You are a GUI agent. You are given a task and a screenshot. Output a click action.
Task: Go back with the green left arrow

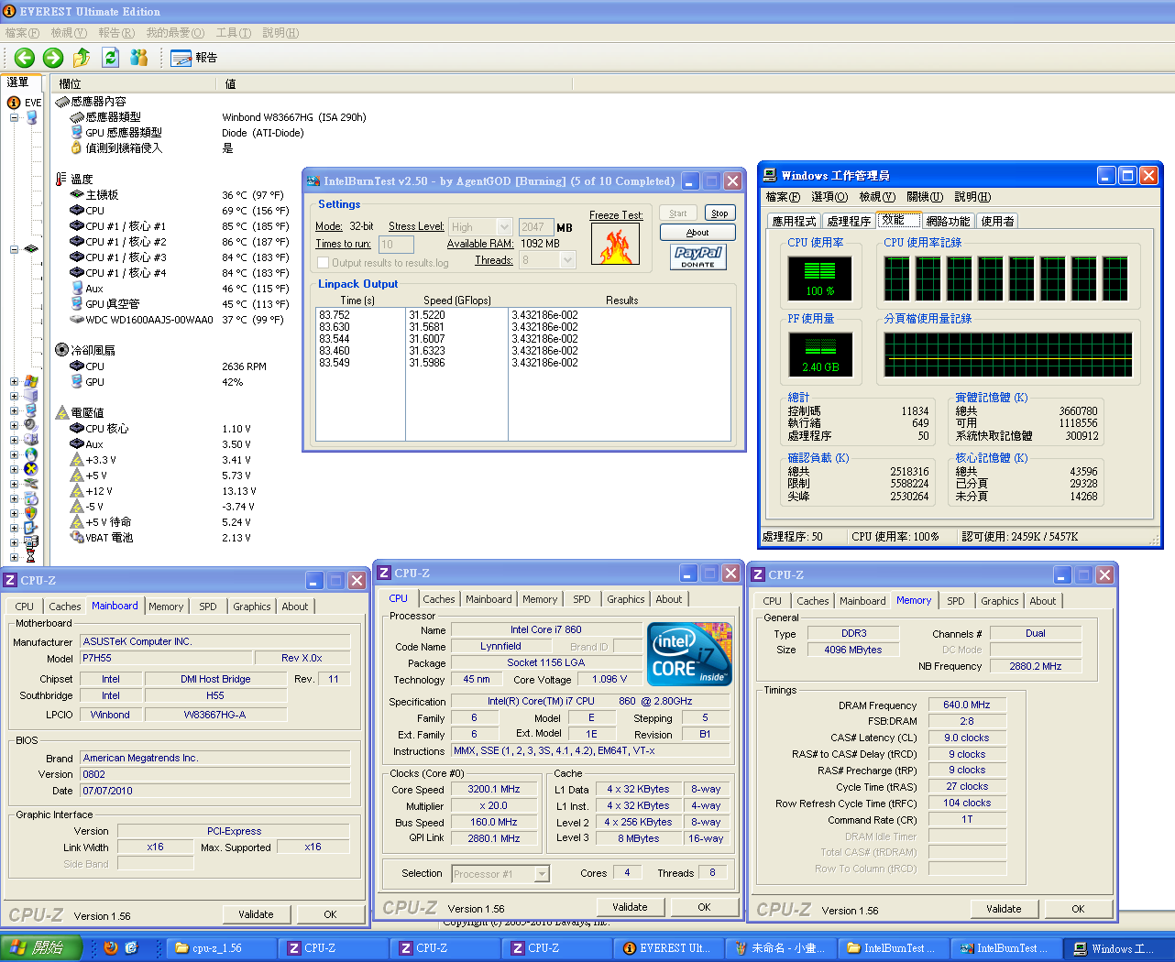click(25, 58)
